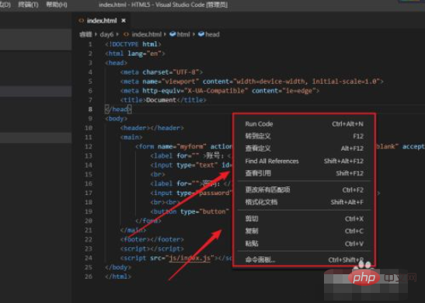Click the opening <head> tag on line 3
Viewport: 425px width, 303px height.
116,63
